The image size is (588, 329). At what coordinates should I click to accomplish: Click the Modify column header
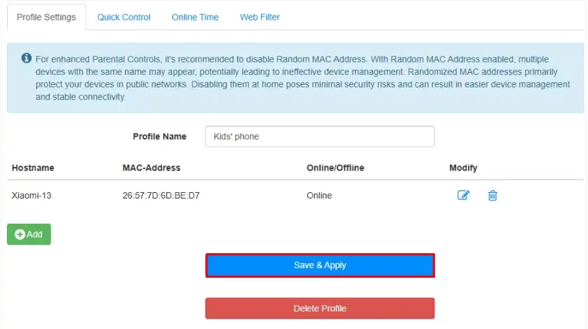[x=463, y=168]
